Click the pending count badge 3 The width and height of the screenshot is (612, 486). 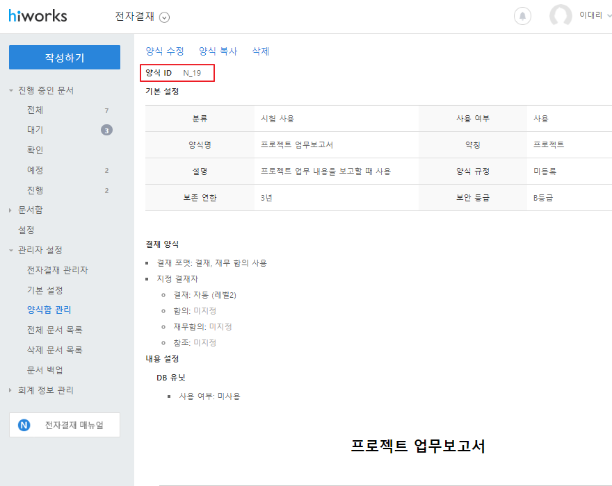pyautogui.click(x=106, y=130)
